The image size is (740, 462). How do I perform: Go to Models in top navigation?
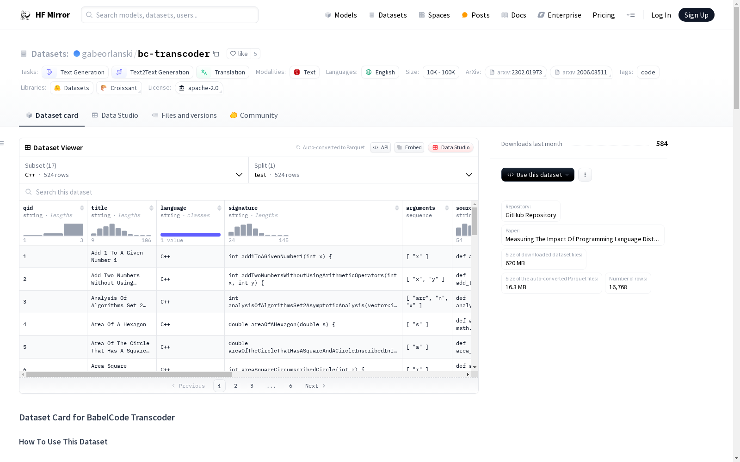341,15
